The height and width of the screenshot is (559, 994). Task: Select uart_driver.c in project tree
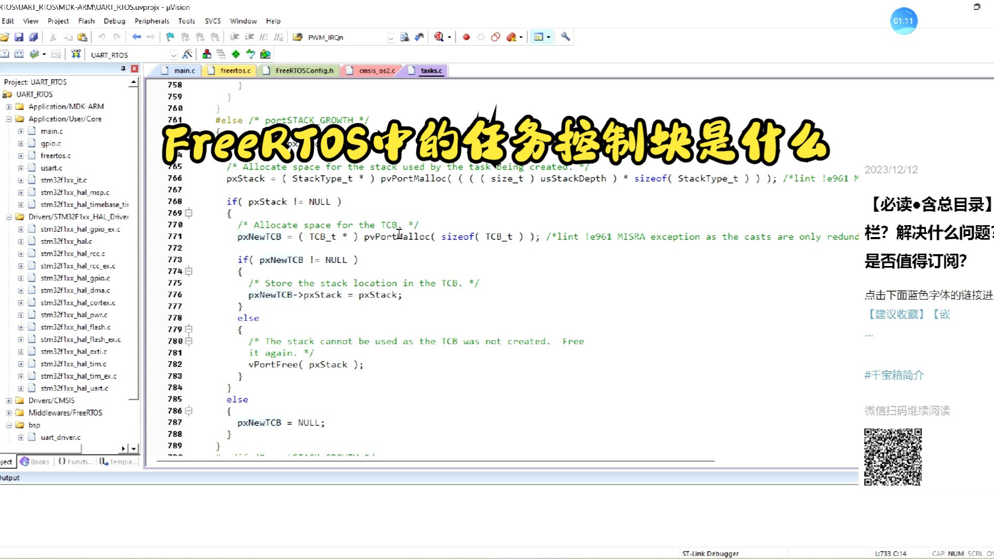click(x=61, y=437)
